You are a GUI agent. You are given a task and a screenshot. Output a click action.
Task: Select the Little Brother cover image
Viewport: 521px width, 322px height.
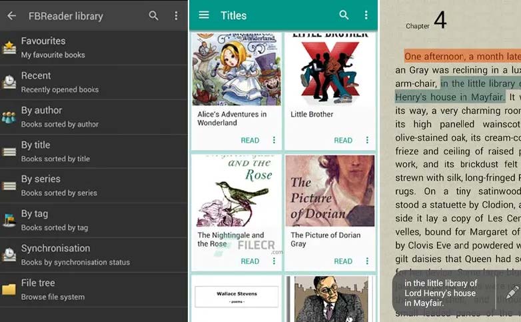330,69
